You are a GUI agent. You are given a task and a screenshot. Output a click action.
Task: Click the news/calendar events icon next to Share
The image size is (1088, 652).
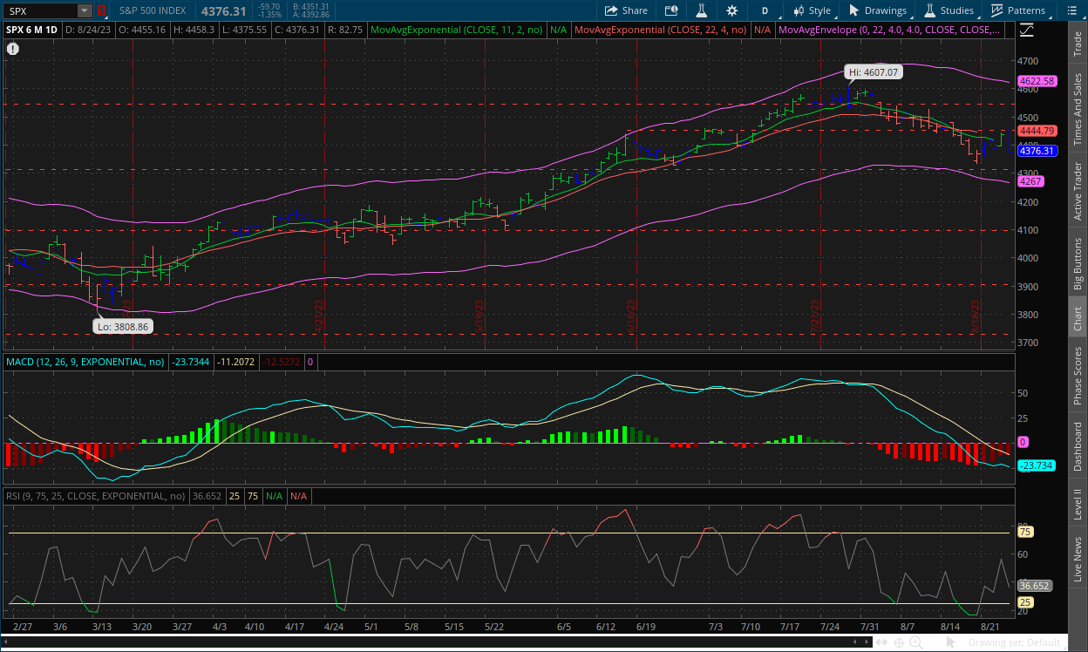670,10
